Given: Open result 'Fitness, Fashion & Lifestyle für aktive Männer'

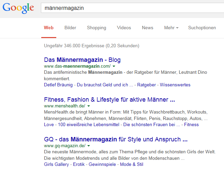Looking at the screenshot, I should 109,100.
